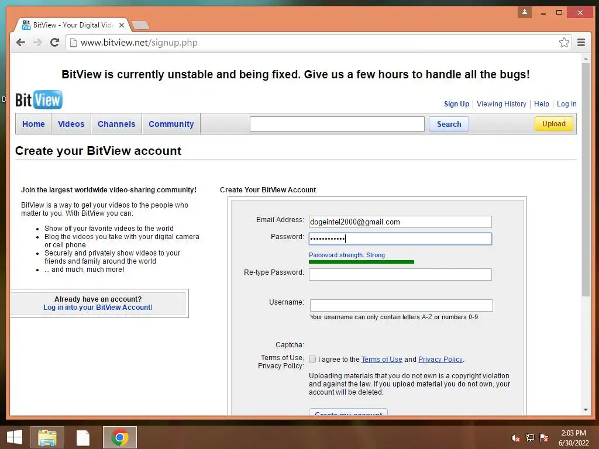
Task: Open the Chrome hamburger menu
Action: click(x=581, y=42)
